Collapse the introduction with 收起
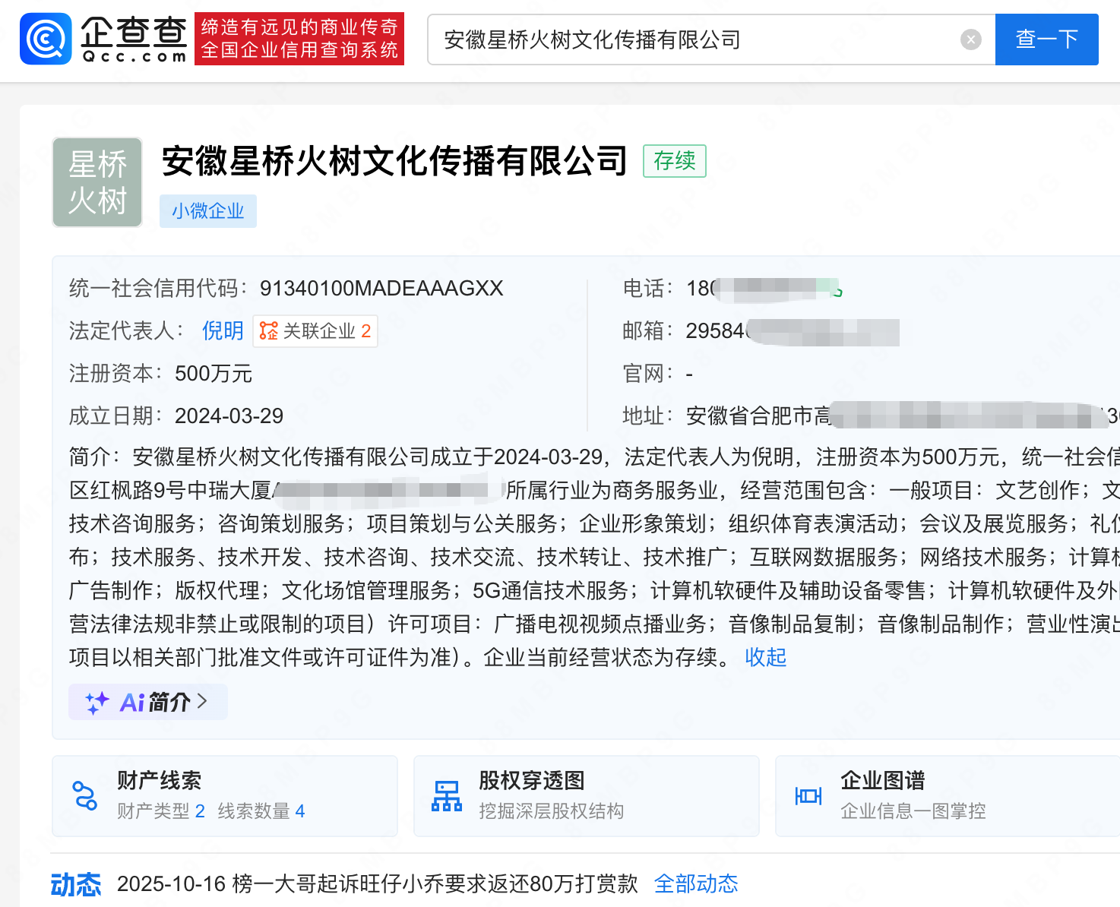This screenshot has width=1120, height=907. click(765, 657)
